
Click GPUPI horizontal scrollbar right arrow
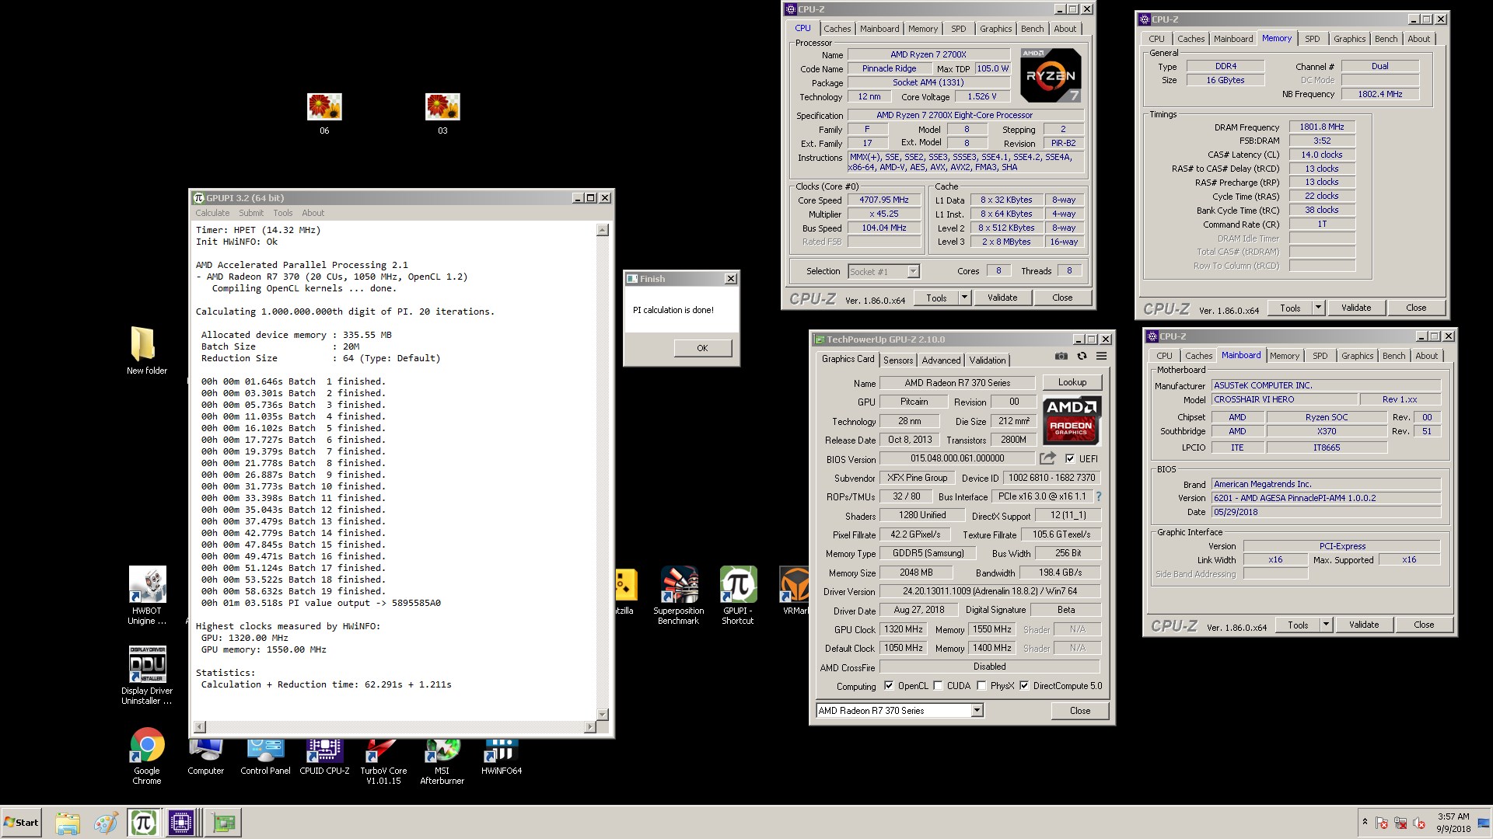point(590,726)
